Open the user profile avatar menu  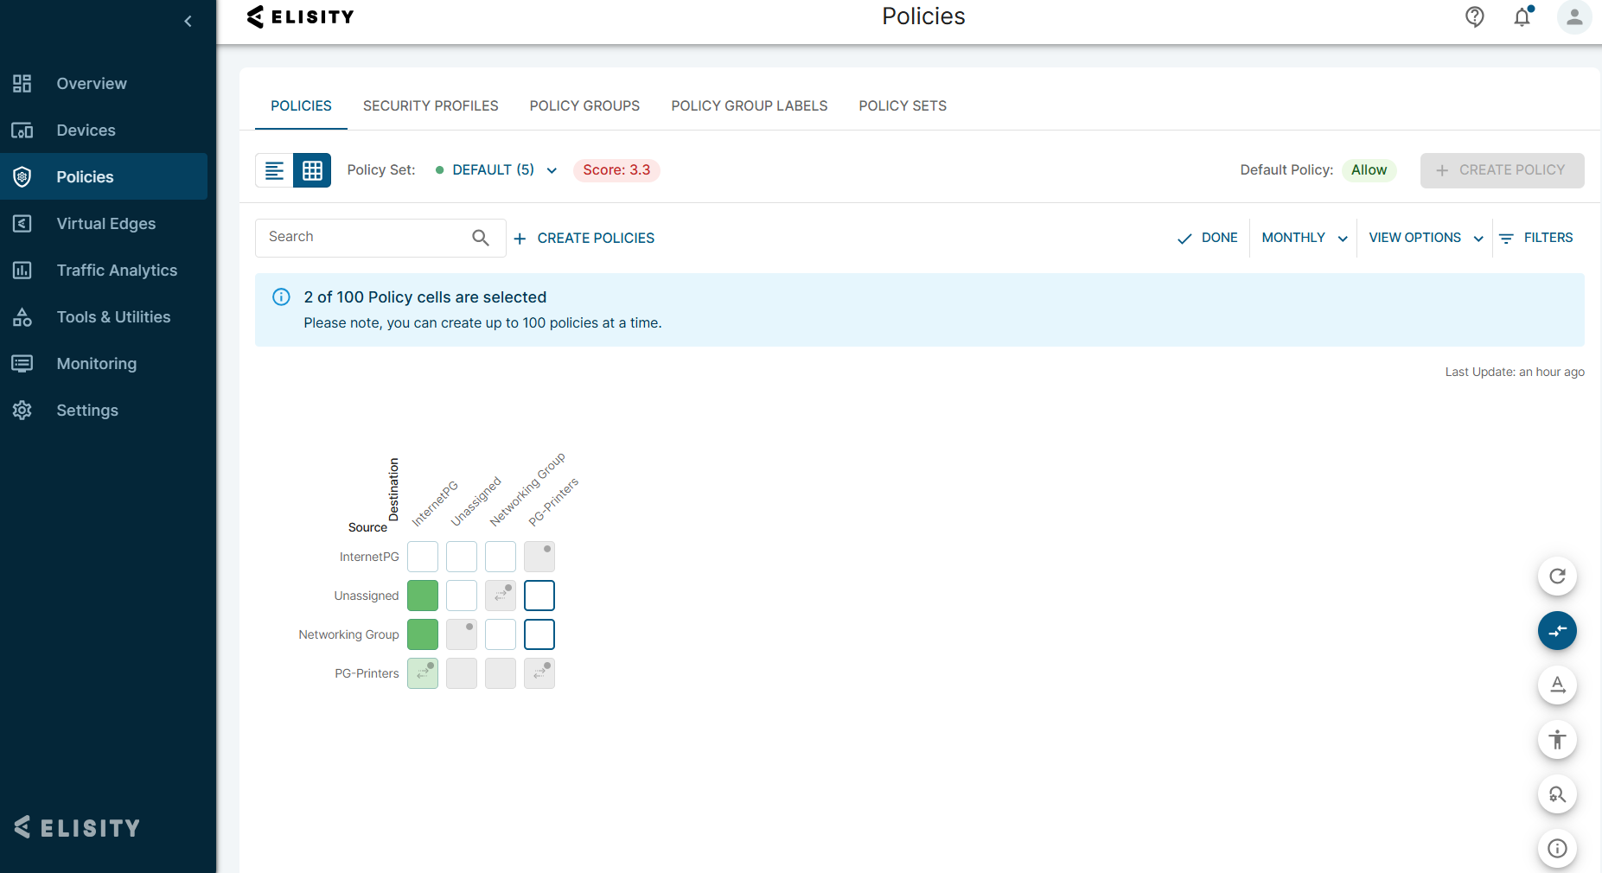tap(1573, 16)
